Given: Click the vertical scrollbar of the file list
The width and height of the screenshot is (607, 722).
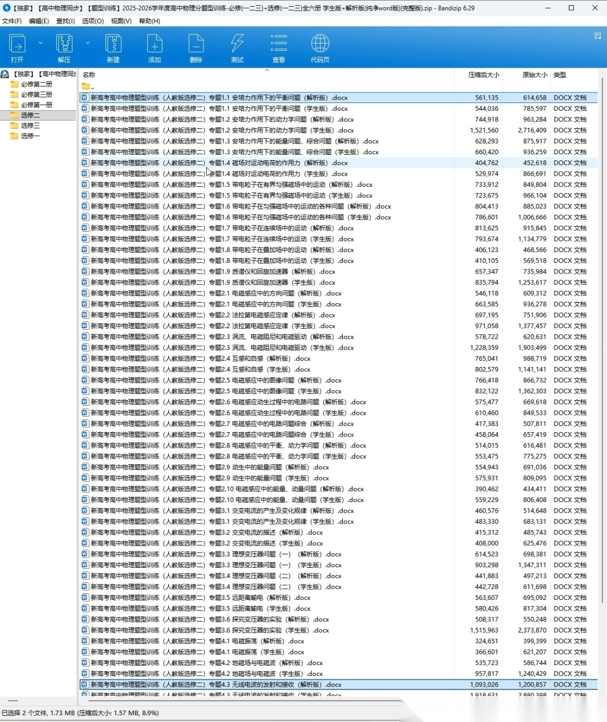Looking at the screenshot, I should 602,338.
